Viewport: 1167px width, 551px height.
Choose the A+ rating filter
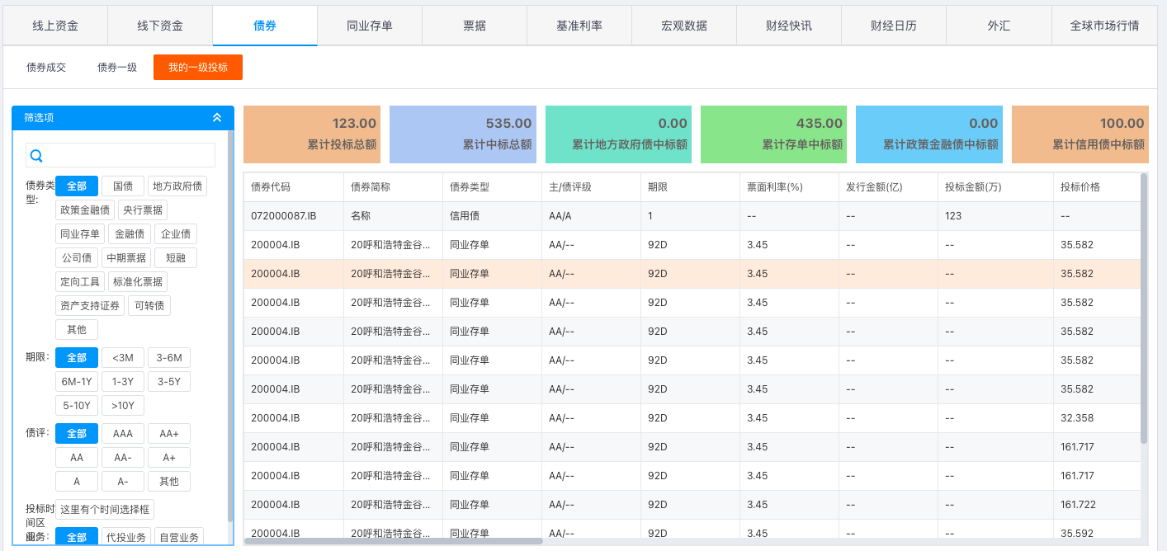pos(169,458)
